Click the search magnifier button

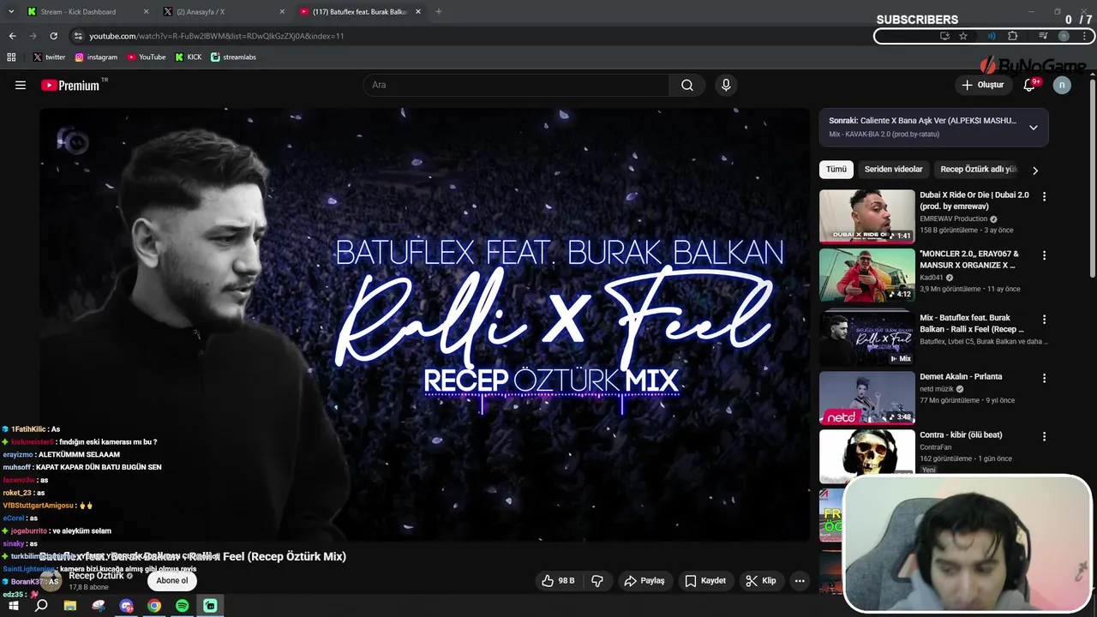pos(687,85)
